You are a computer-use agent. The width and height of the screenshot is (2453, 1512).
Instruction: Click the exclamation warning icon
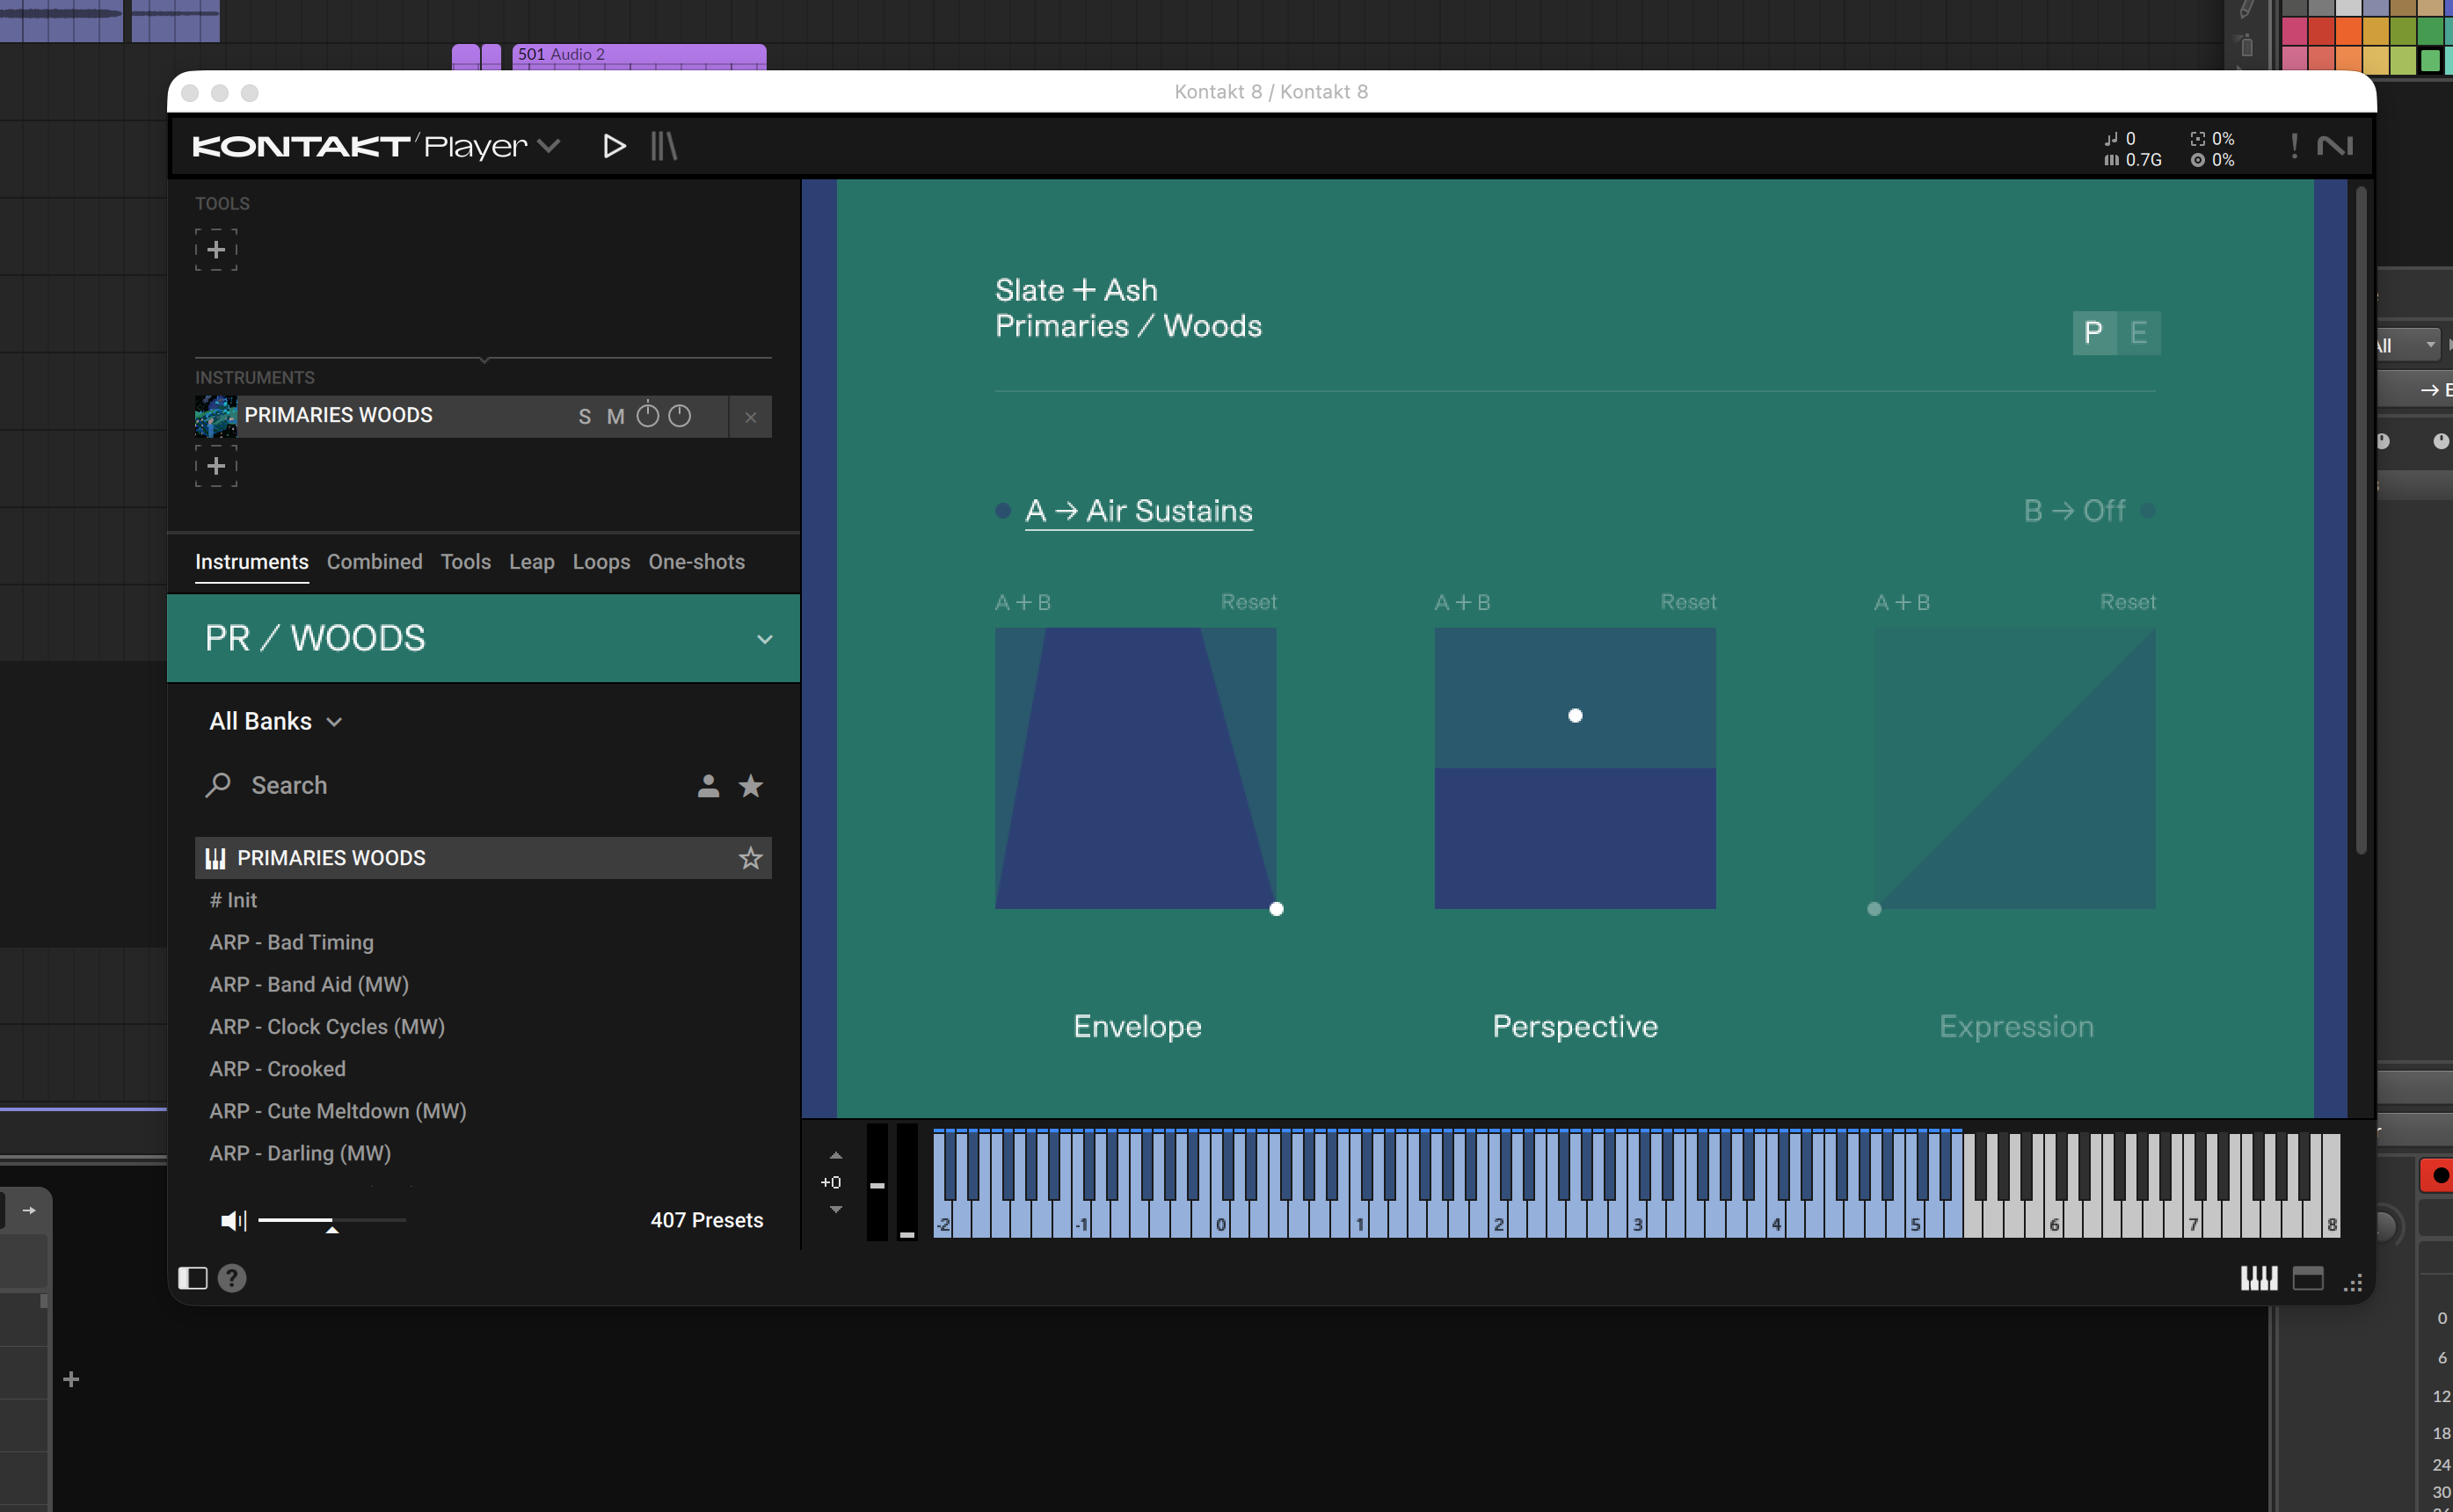(x=2294, y=146)
